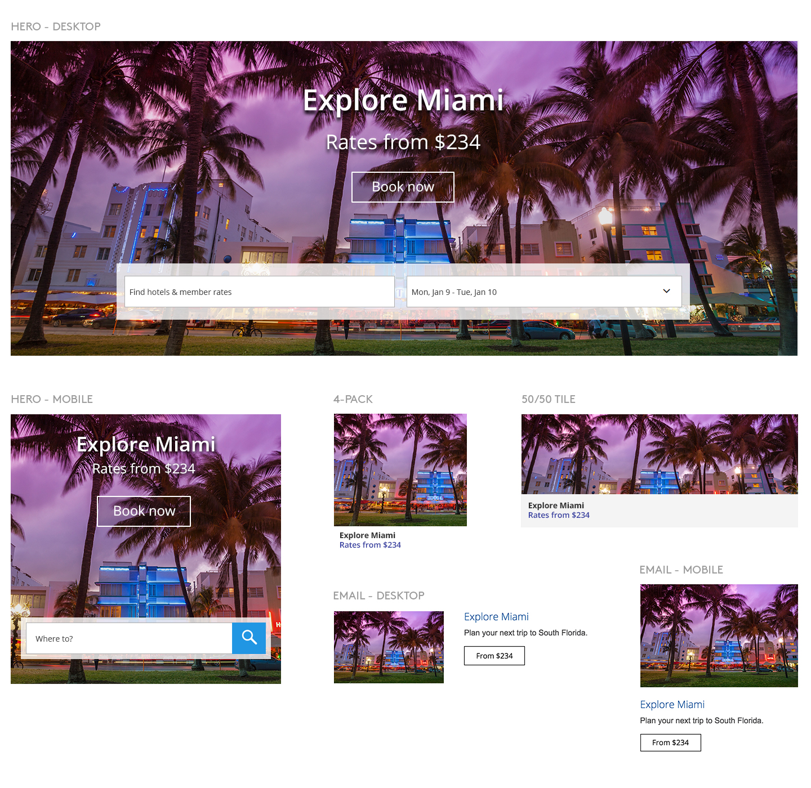Open the 50/50 tile Miami image

(x=659, y=454)
